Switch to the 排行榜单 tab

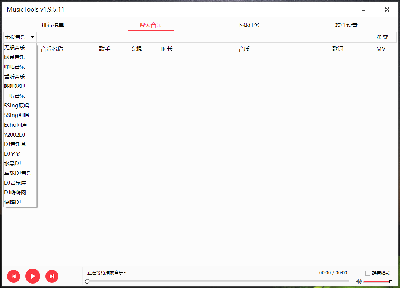53,25
